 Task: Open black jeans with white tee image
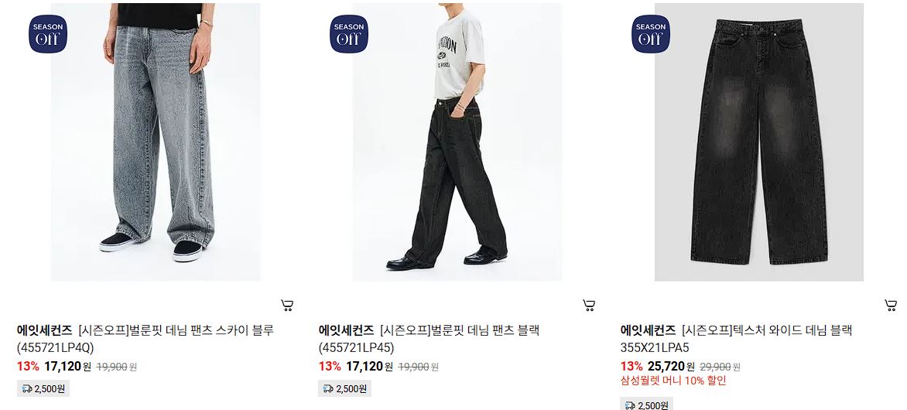(x=457, y=142)
